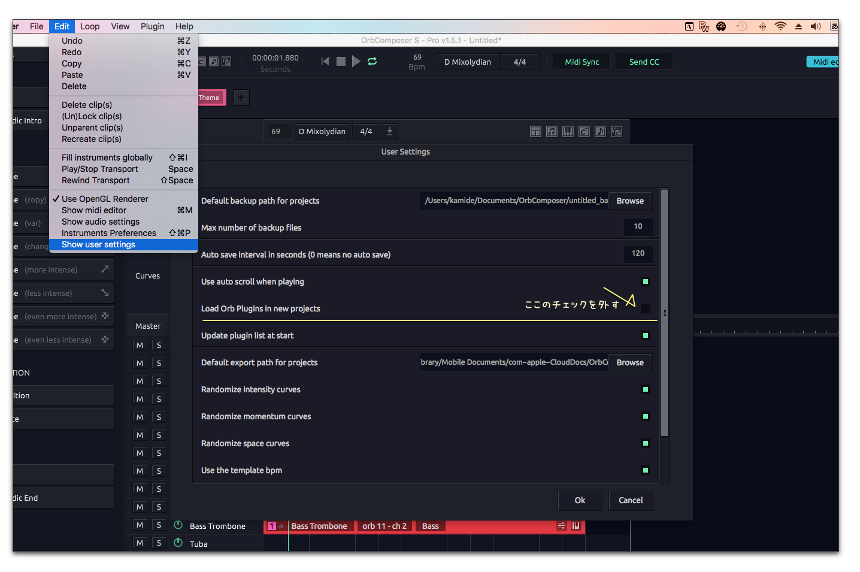
Task: Toggle 'Load Orb Plugins in new projects' checkbox
Action: 645,308
